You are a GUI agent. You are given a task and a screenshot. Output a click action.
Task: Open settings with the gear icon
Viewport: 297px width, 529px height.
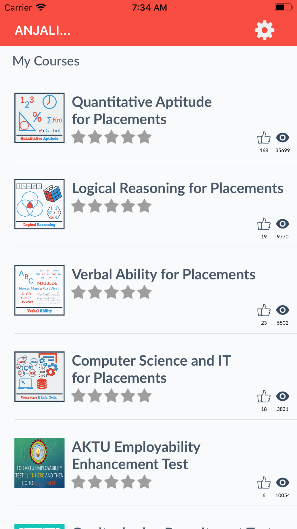coord(265,30)
